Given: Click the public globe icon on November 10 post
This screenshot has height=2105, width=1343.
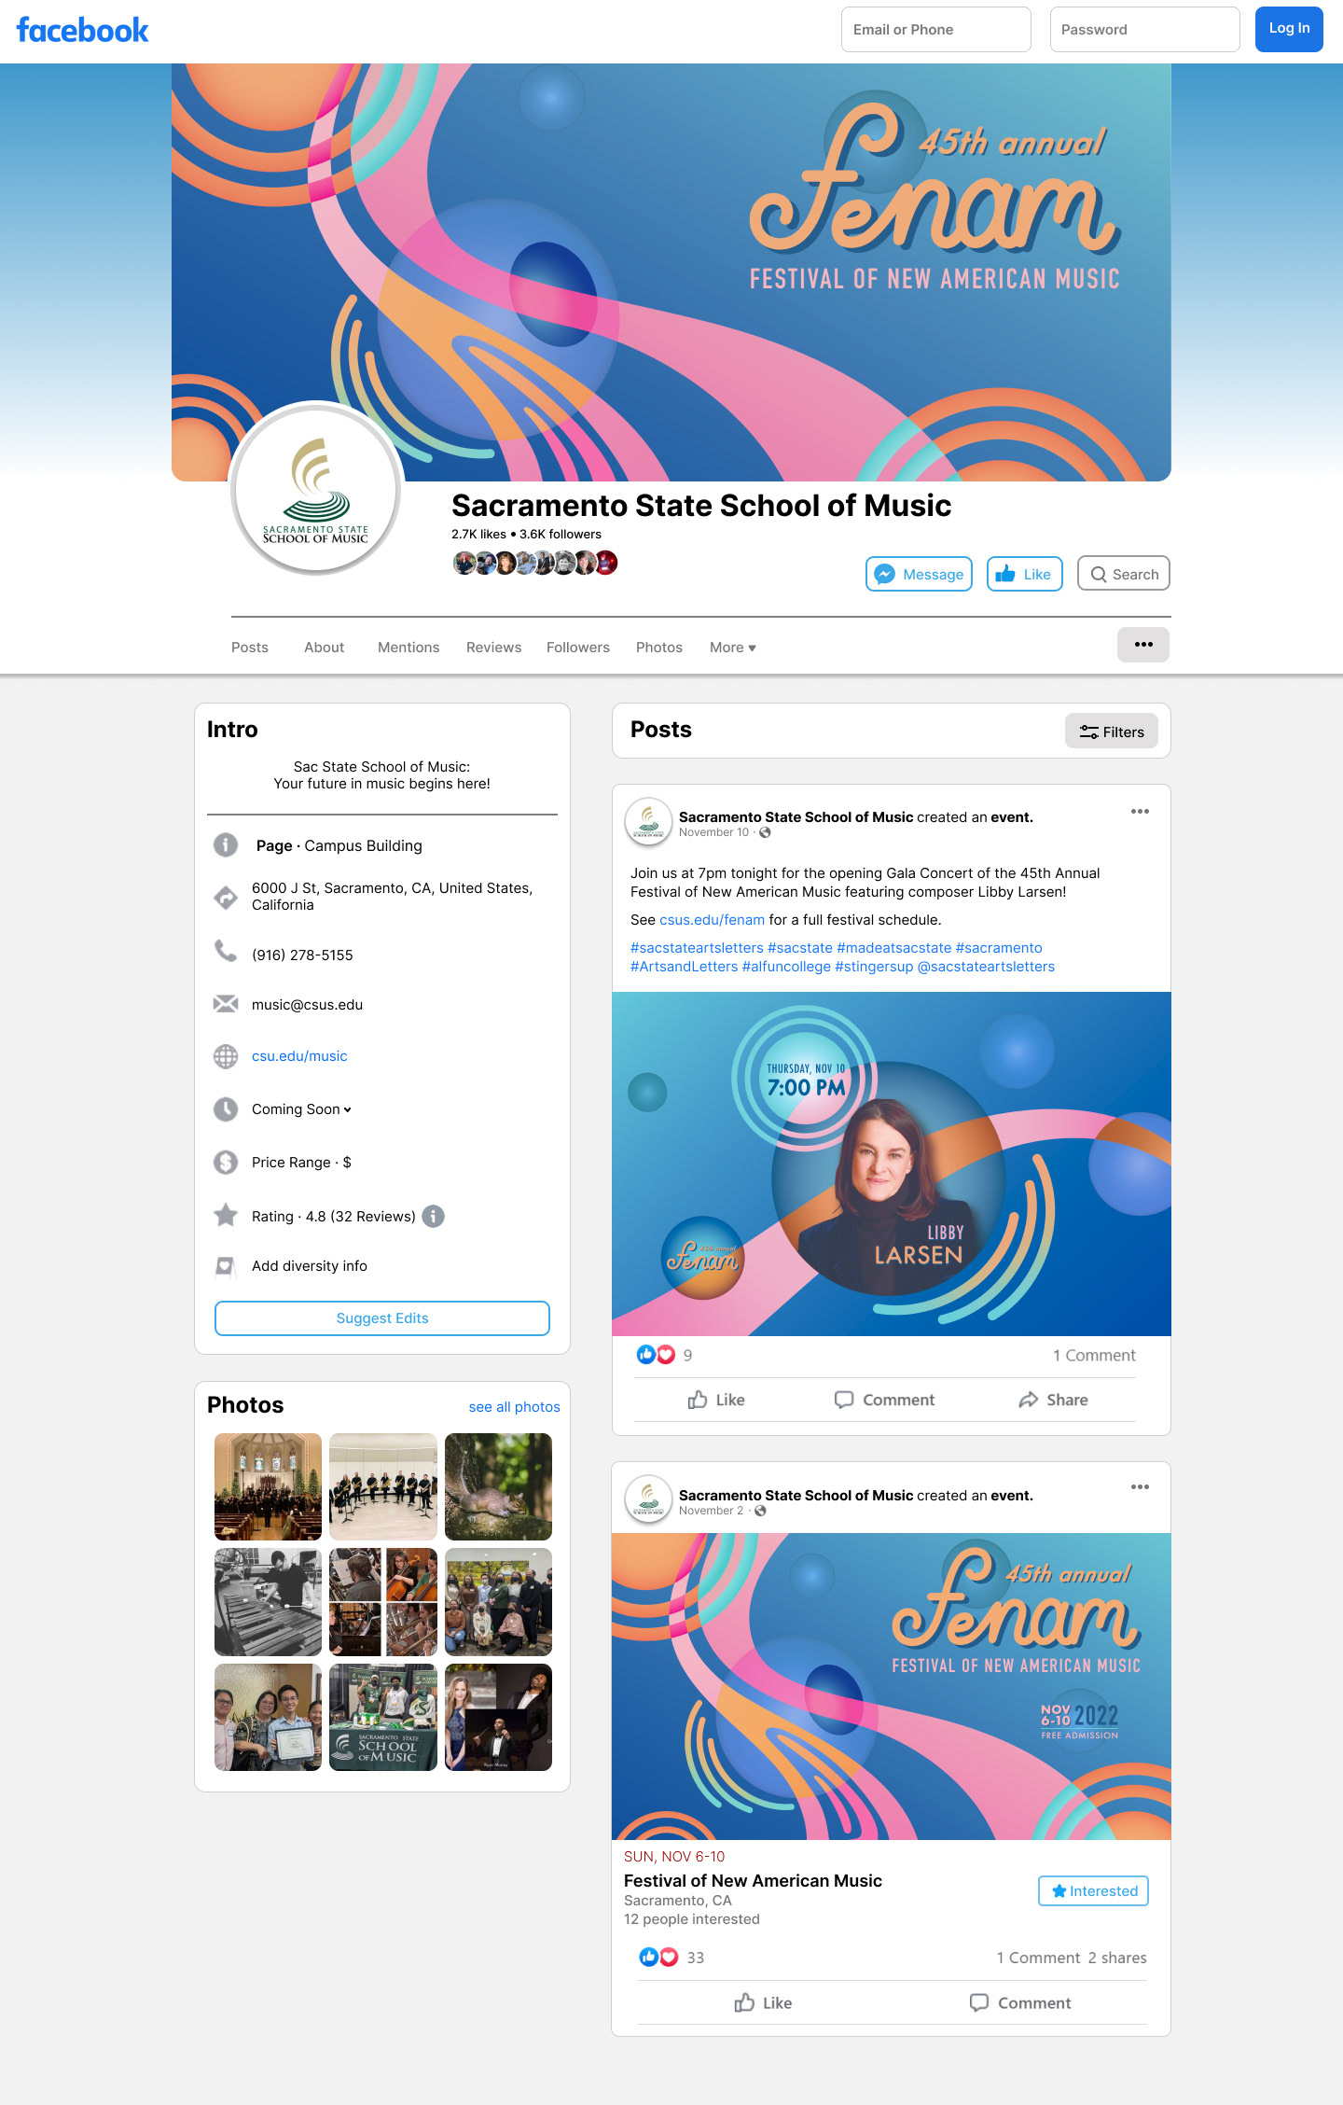Looking at the screenshot, I should click(x=766, y=833).
